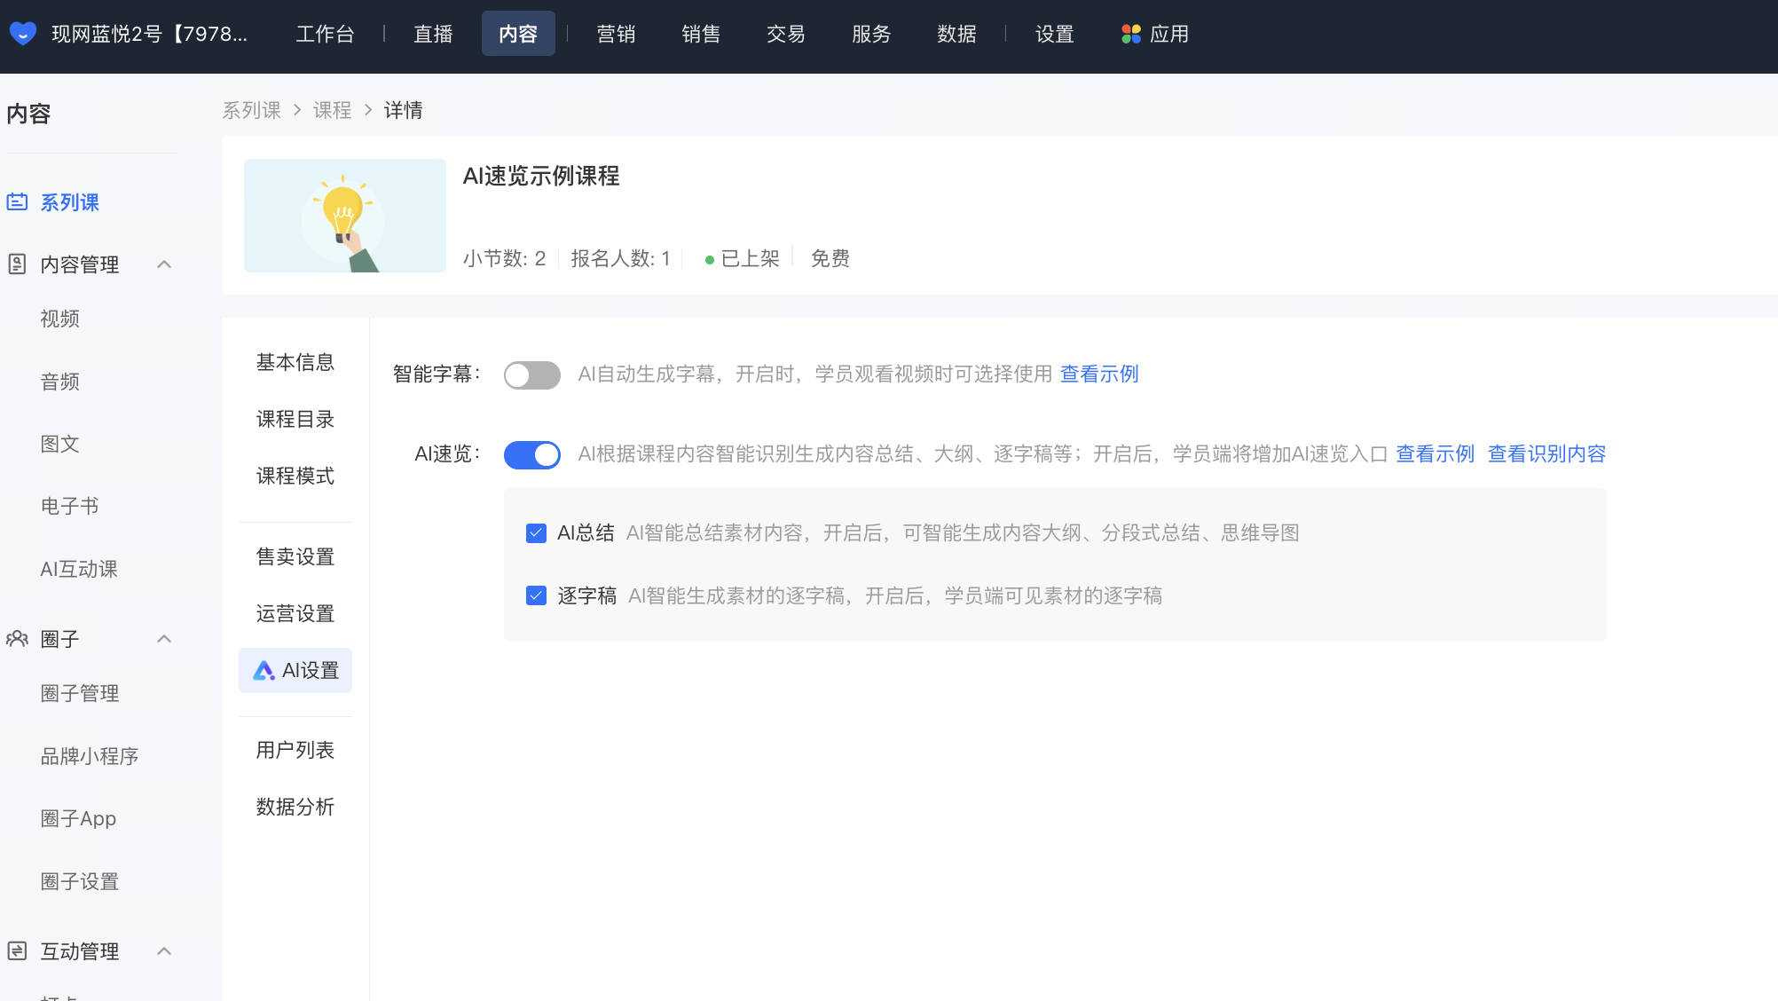
Task: Switch to the 课程目录 tab
Action: [295, 419]
